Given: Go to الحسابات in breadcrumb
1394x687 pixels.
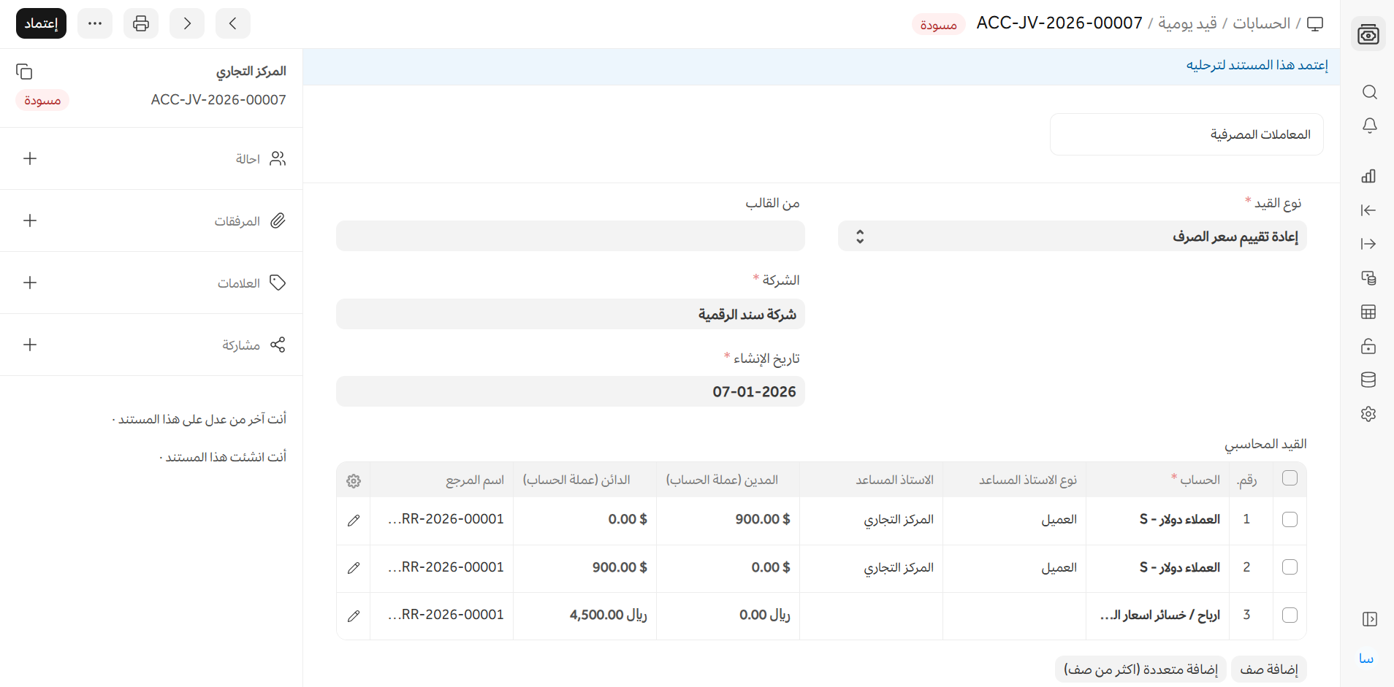Looking at the screenshot, I should tap(1261, 23).
